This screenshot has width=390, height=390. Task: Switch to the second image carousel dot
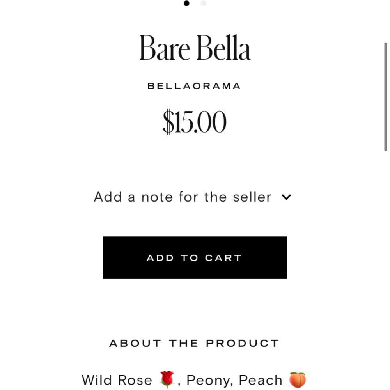point(204,3)
